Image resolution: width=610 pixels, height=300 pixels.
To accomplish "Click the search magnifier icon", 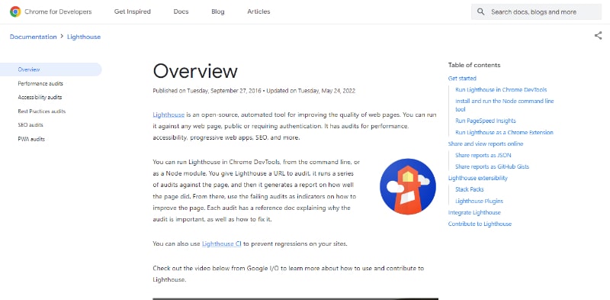I will pos(481,11).
